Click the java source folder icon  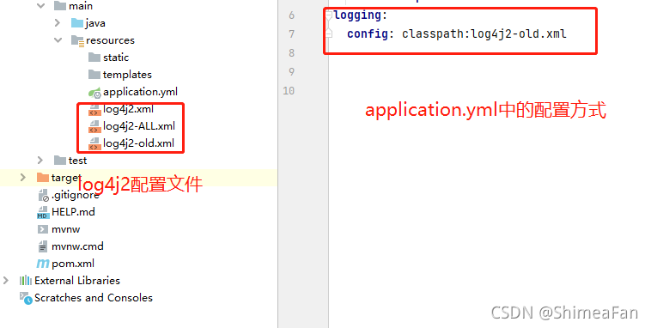76,23
